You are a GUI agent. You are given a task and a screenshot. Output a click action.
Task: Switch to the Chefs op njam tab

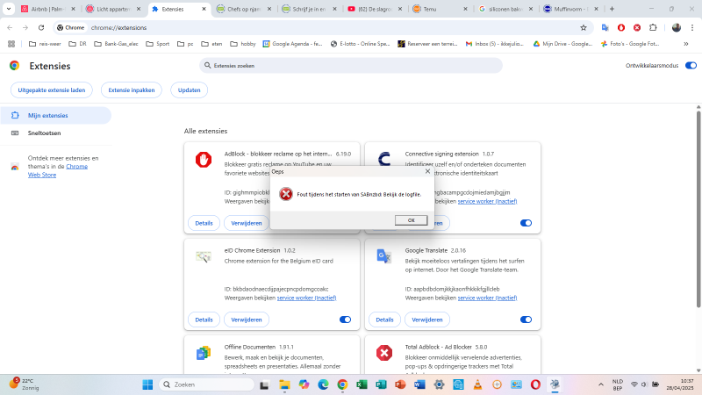[244, 9]
